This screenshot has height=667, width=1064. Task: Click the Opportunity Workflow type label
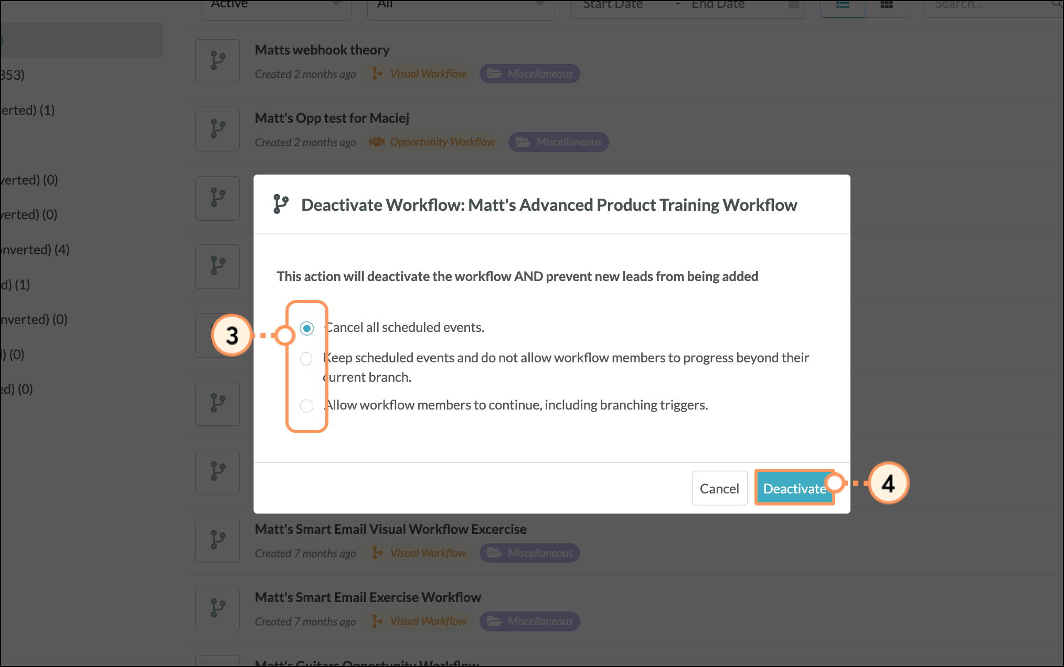pos(442,142)
